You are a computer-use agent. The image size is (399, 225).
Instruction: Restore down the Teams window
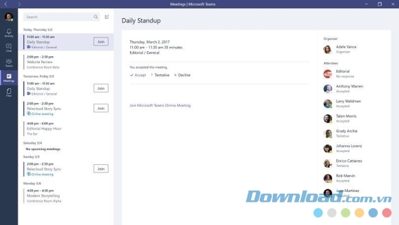coord(380,4)
